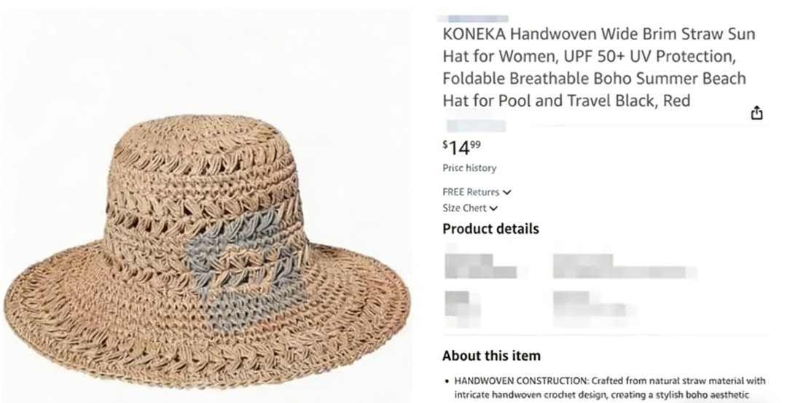787x403 pixels.
Task: Click the Handwoven Wide Brim product title
Action: 598,66
